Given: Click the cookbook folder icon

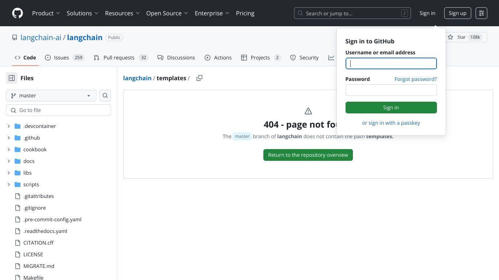Looking at the screenshot, I should click(x=18, y=149).
